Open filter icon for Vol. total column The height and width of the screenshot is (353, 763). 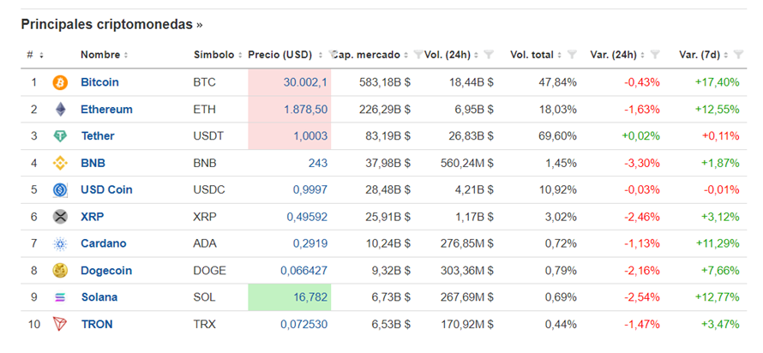(x=573, y=55)
